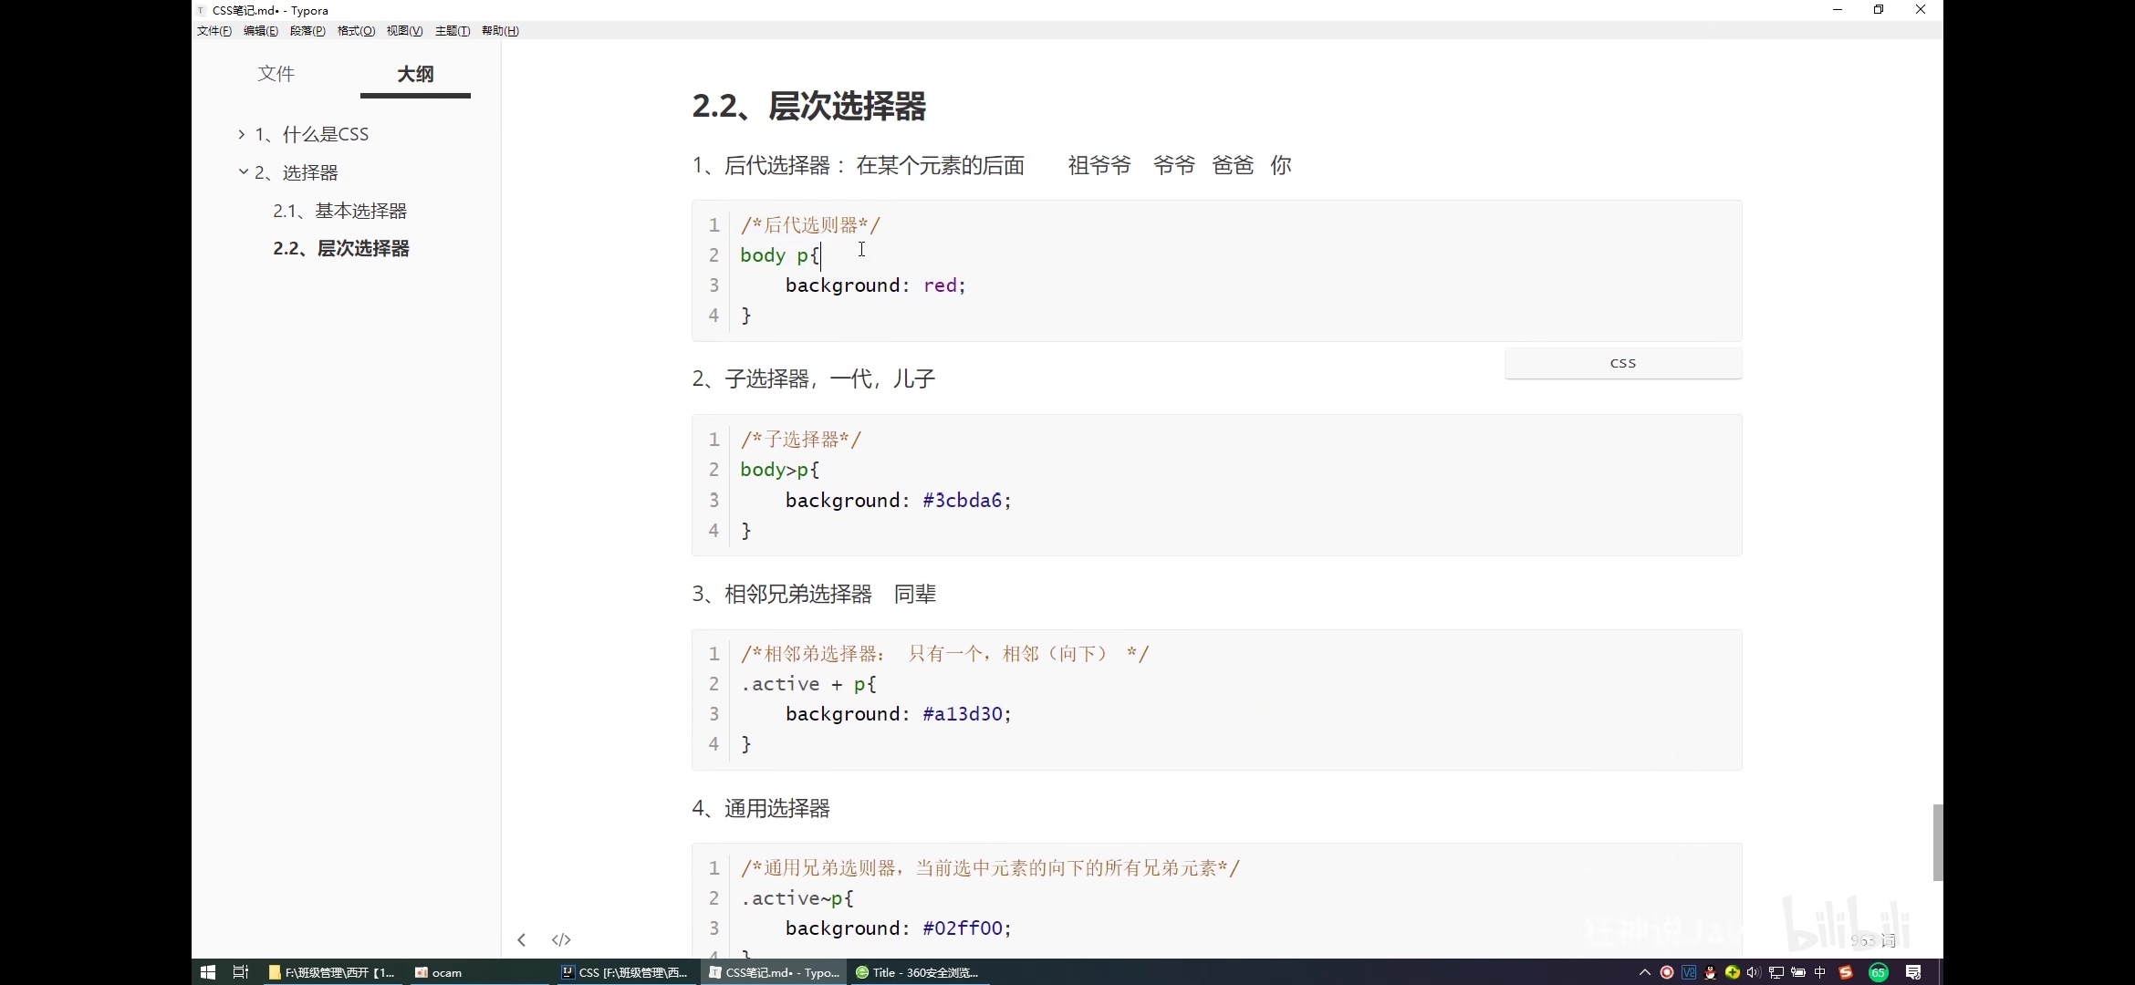Open the 格式(O) menu
The height and width of the screenshot is (985, 2135).
(356, 31)
